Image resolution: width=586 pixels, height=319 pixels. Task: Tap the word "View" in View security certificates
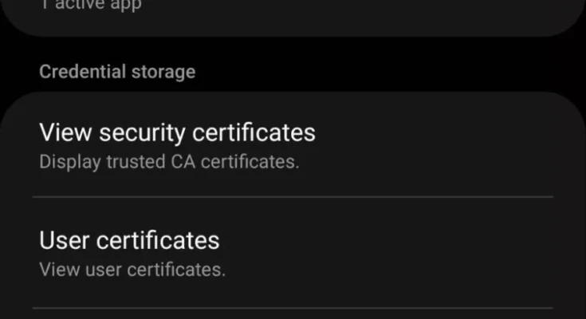pyautogui.click(x=64, y=132)
